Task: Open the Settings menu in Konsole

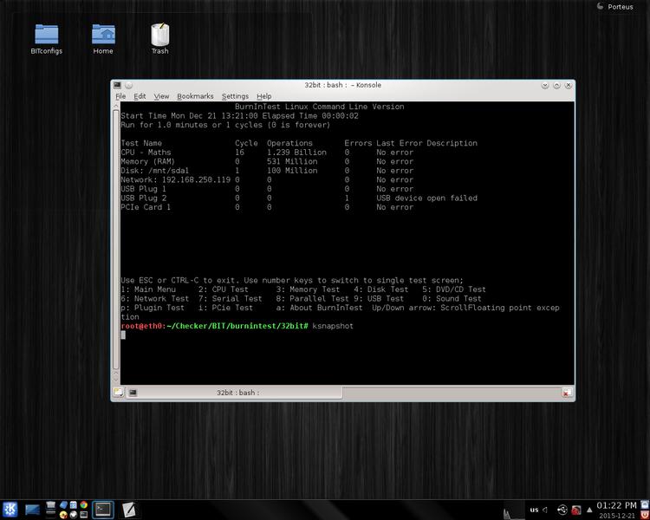Action: [235, 96]
